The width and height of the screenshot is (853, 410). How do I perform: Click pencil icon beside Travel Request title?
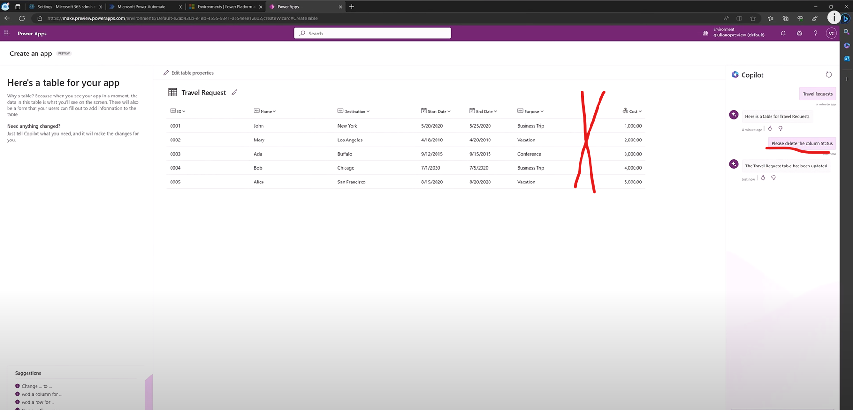[x=235, y=92]
